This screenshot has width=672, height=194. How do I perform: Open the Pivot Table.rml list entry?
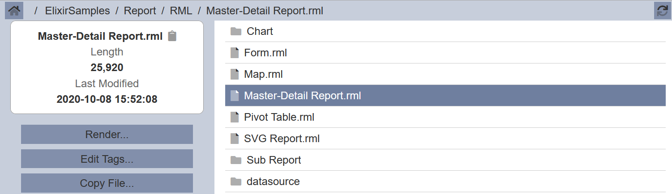[x=445, y=117]
